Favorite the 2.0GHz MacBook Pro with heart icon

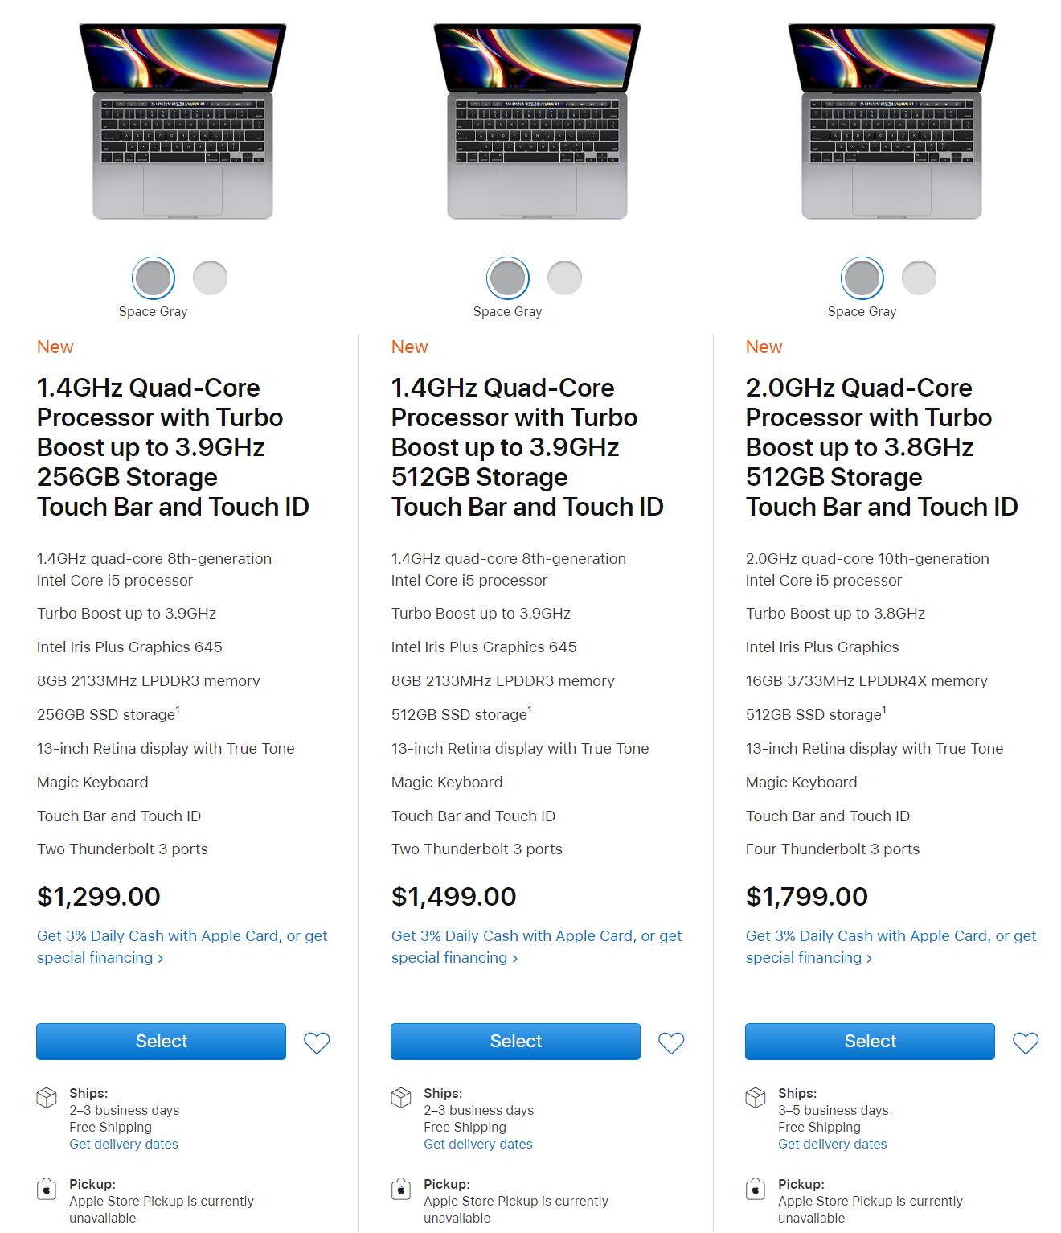[1026, 1042]
